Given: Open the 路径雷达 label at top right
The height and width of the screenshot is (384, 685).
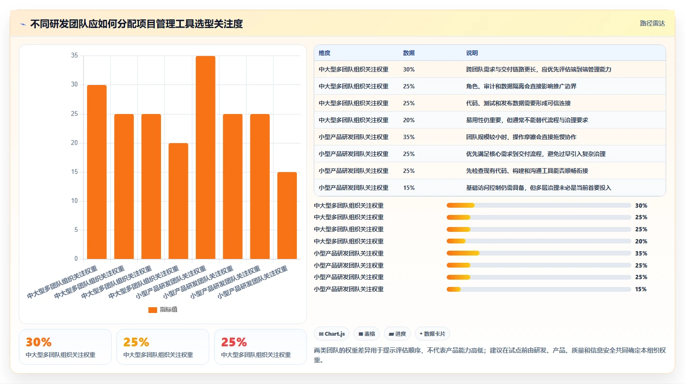Looking at the screenshot, I should [x=652, y=23].
